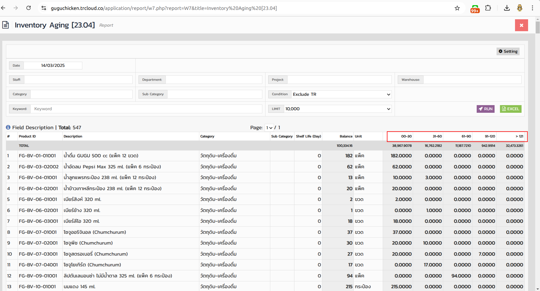Click product ID FG-BV-09-01001
This screenshot has width=540, height=291.
pyautogui.click(x=38, y=276)
